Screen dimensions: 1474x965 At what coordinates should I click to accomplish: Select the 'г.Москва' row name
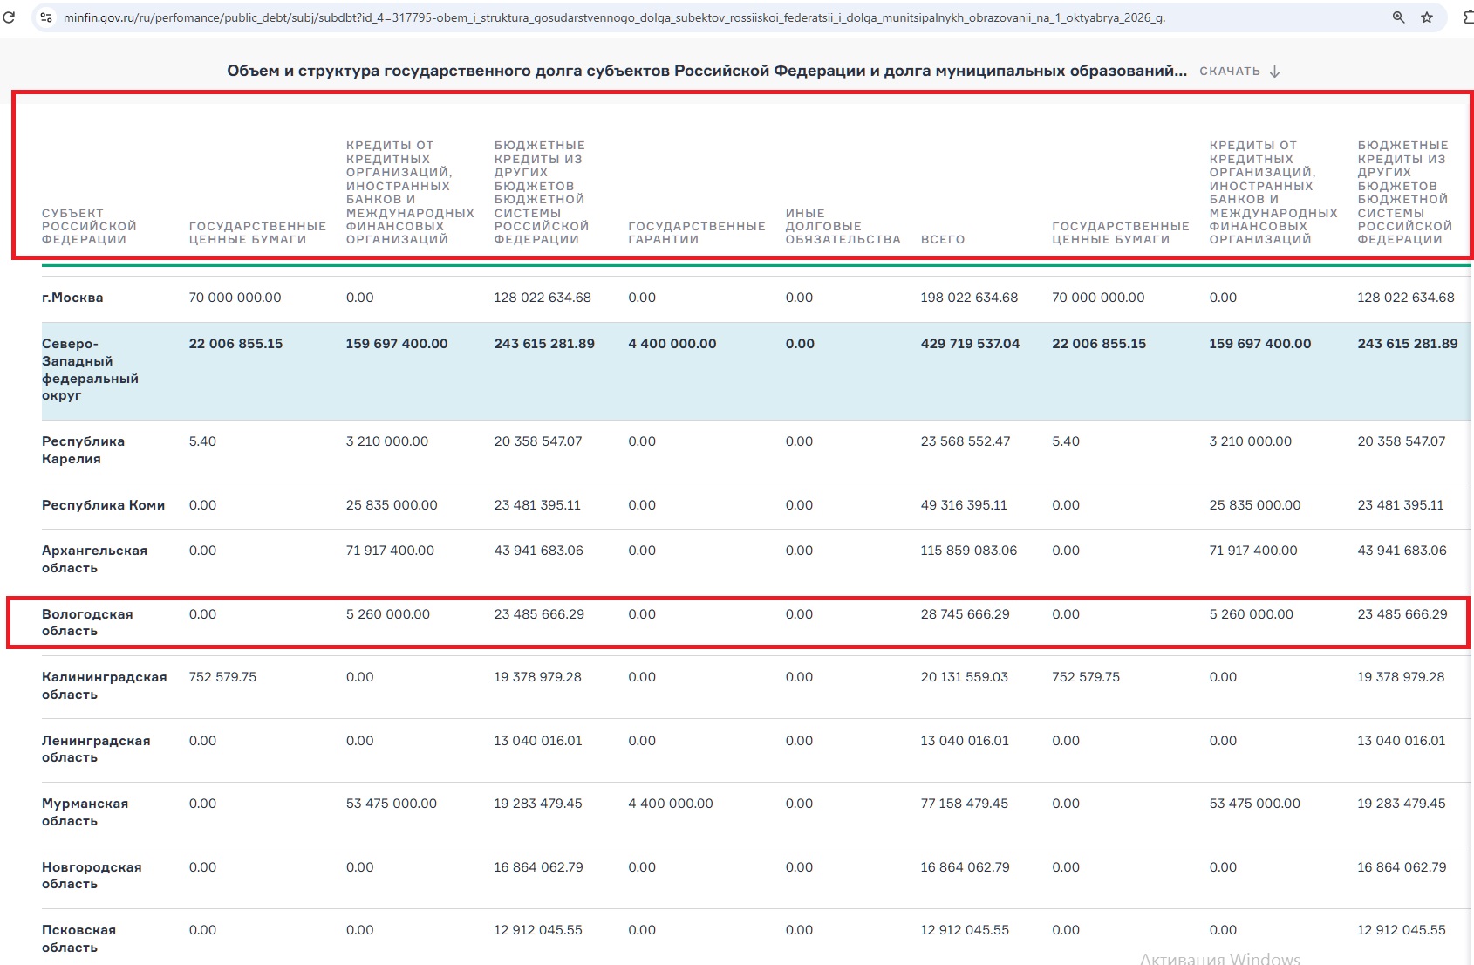coord(72,298)
